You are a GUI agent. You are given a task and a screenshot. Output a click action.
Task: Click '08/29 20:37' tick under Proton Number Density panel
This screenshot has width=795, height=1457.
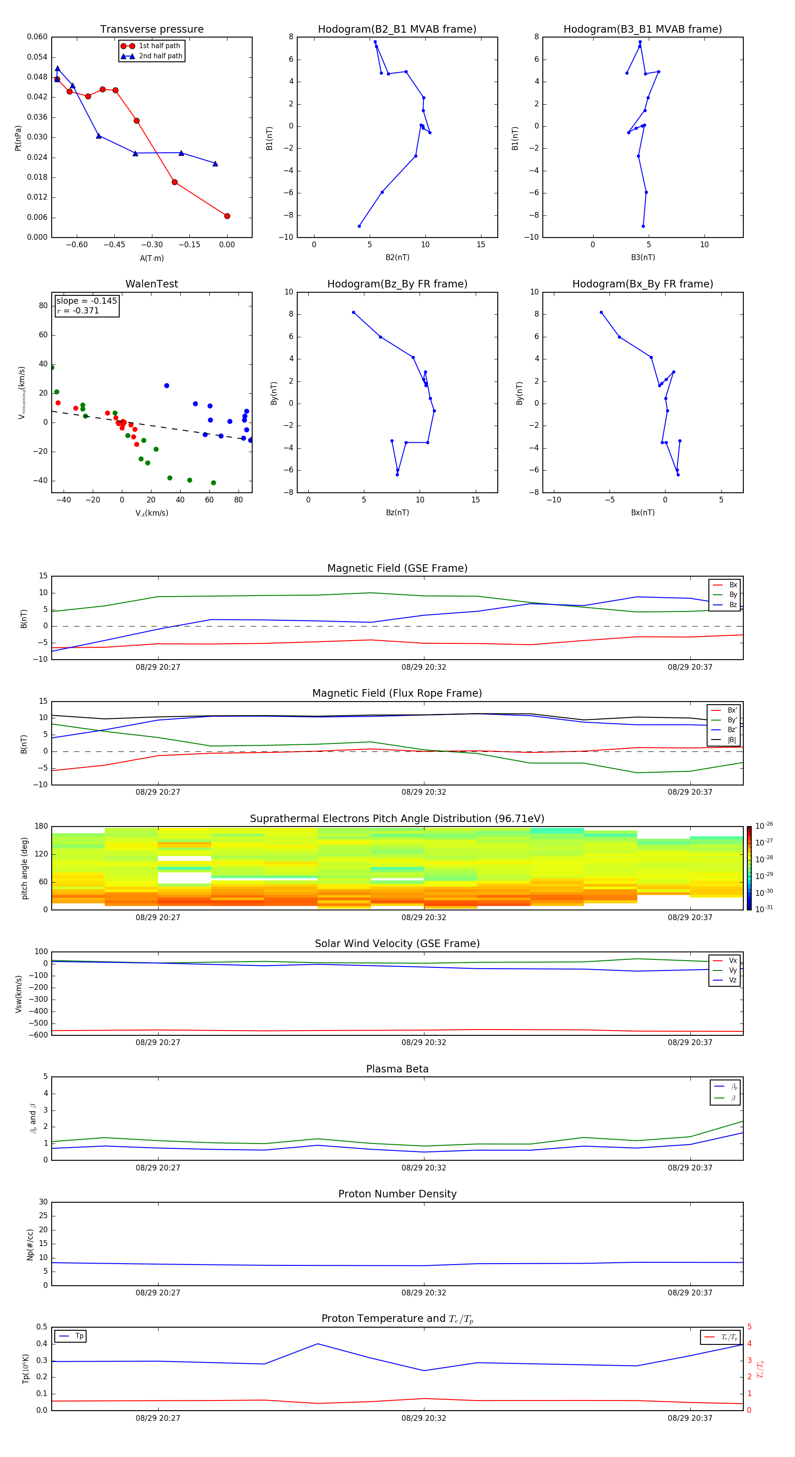tap(690, 1292)
